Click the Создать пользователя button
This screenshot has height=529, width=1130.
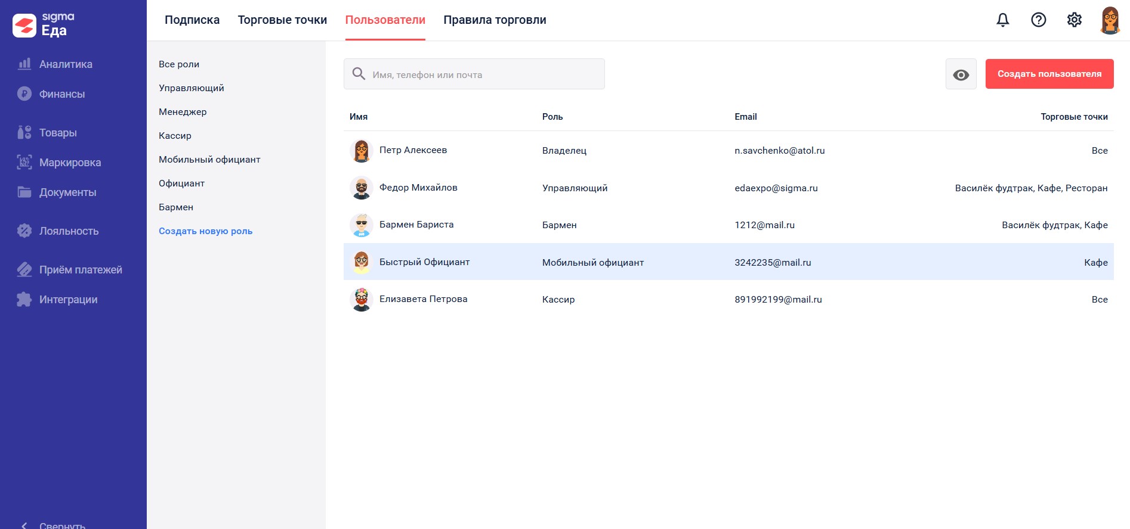pyautogui.click(x=1049, y=74)
